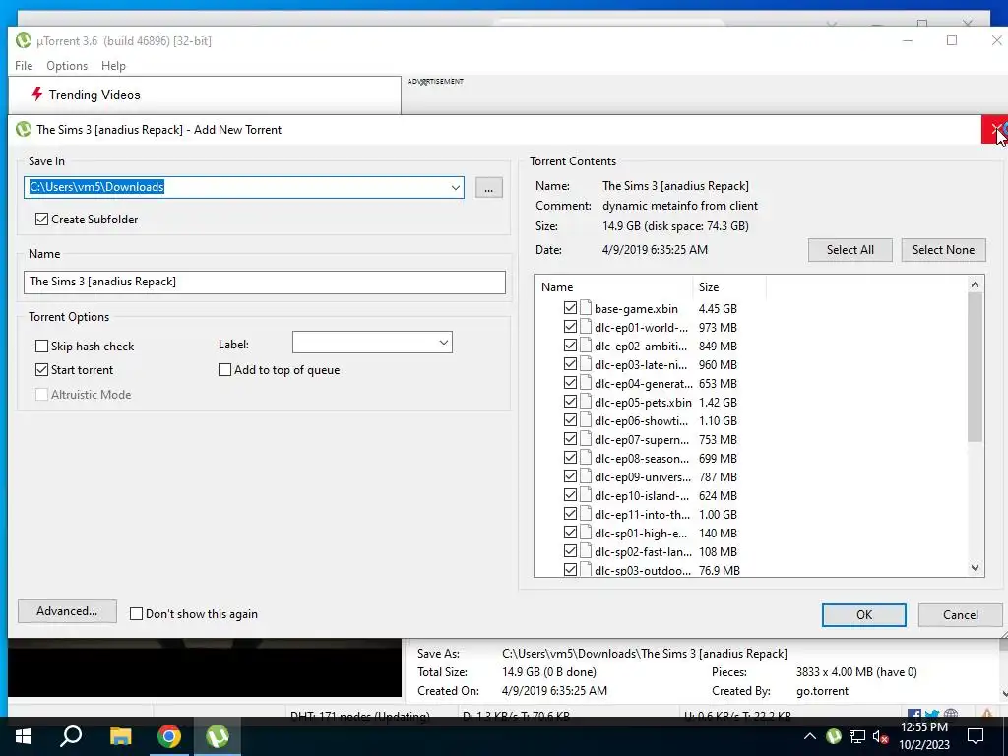1008x756 pixels.
Task: Open the Help menu
Action: click(x=113, y=66)
